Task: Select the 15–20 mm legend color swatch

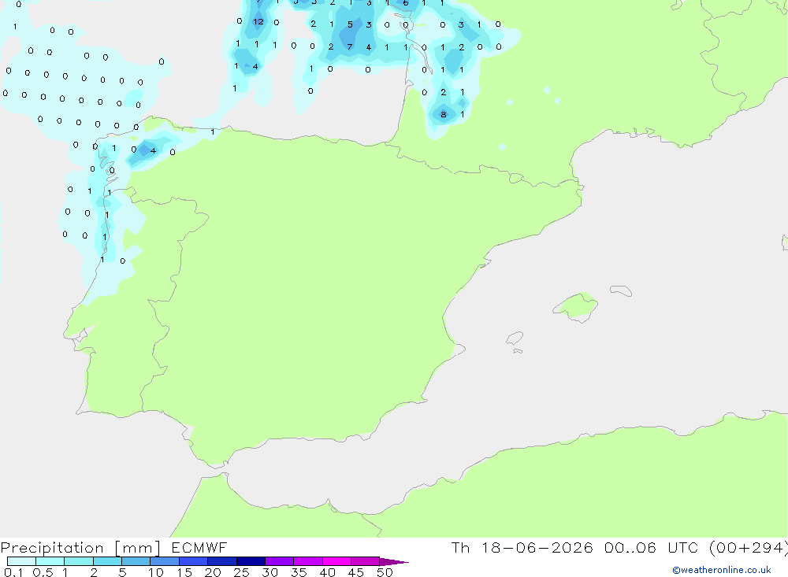Action: [193, 561]
